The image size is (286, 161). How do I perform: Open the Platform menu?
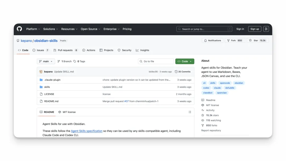33,29
